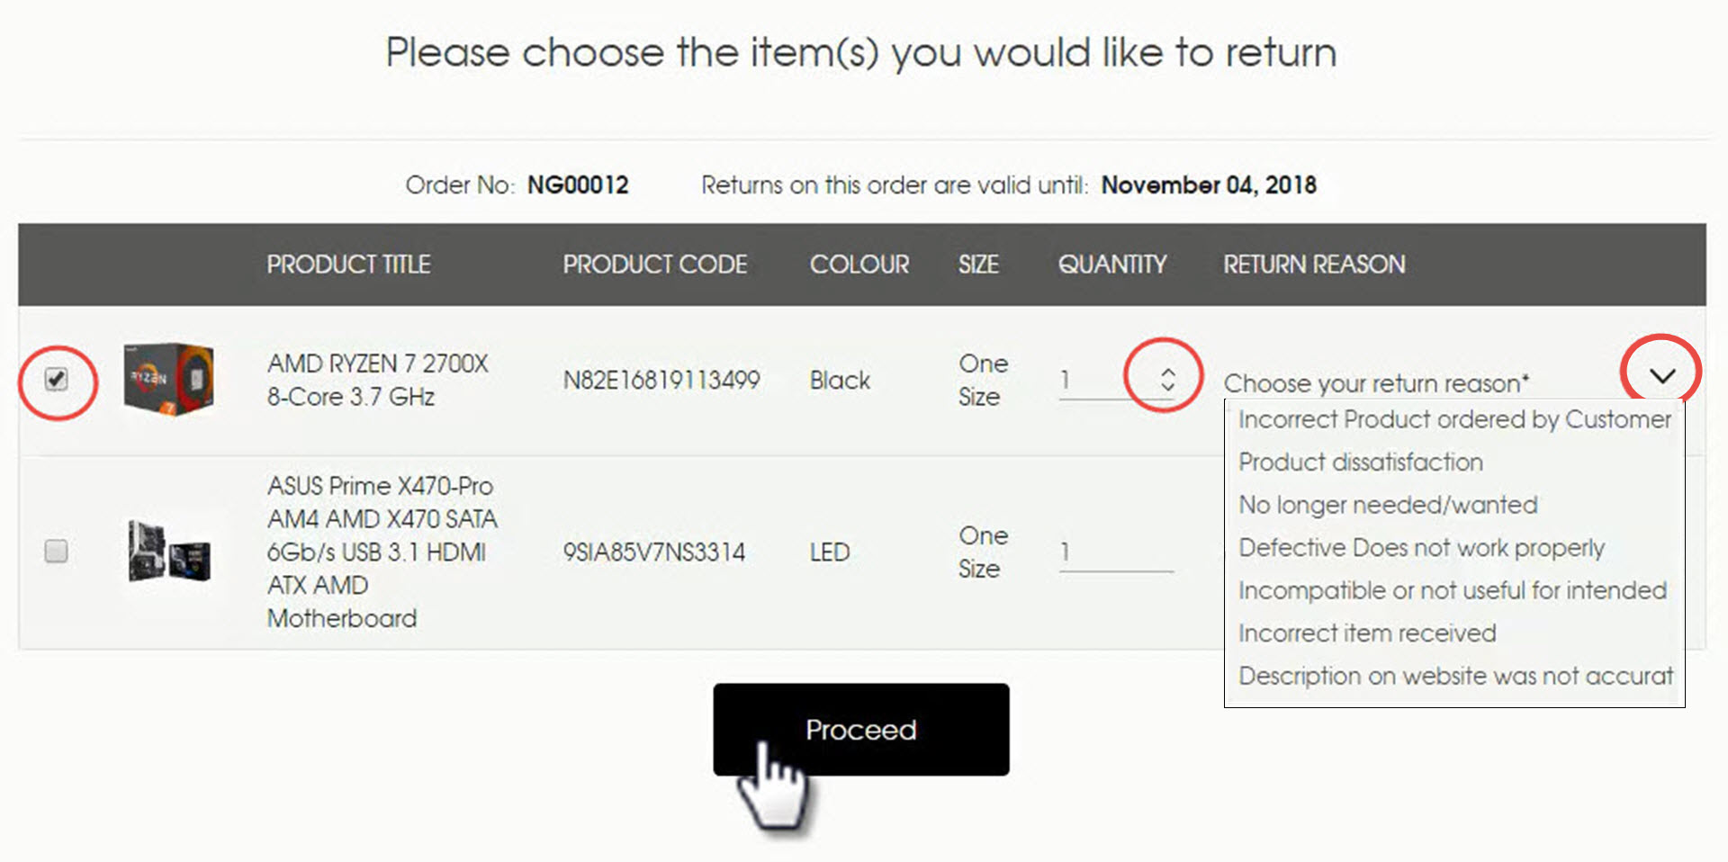Increase AMD Ryzen quantity with up arrow

click(1167, 373)
